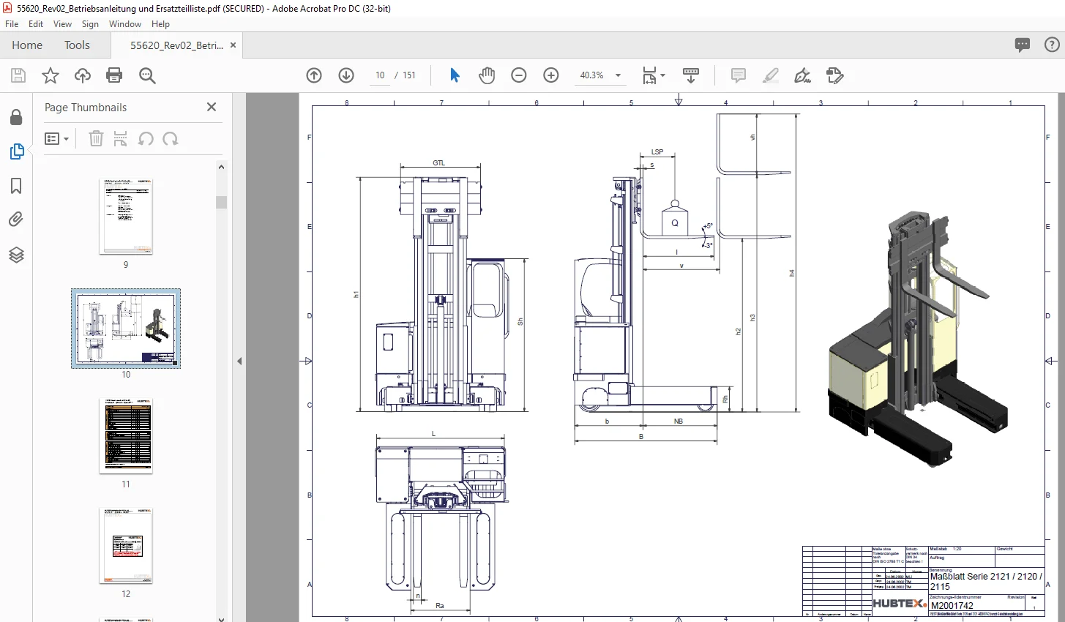Image resolution: width=1065 pixels, height=622 pixels.
Task: Go to previous page arrow
Action: point(314,75)
